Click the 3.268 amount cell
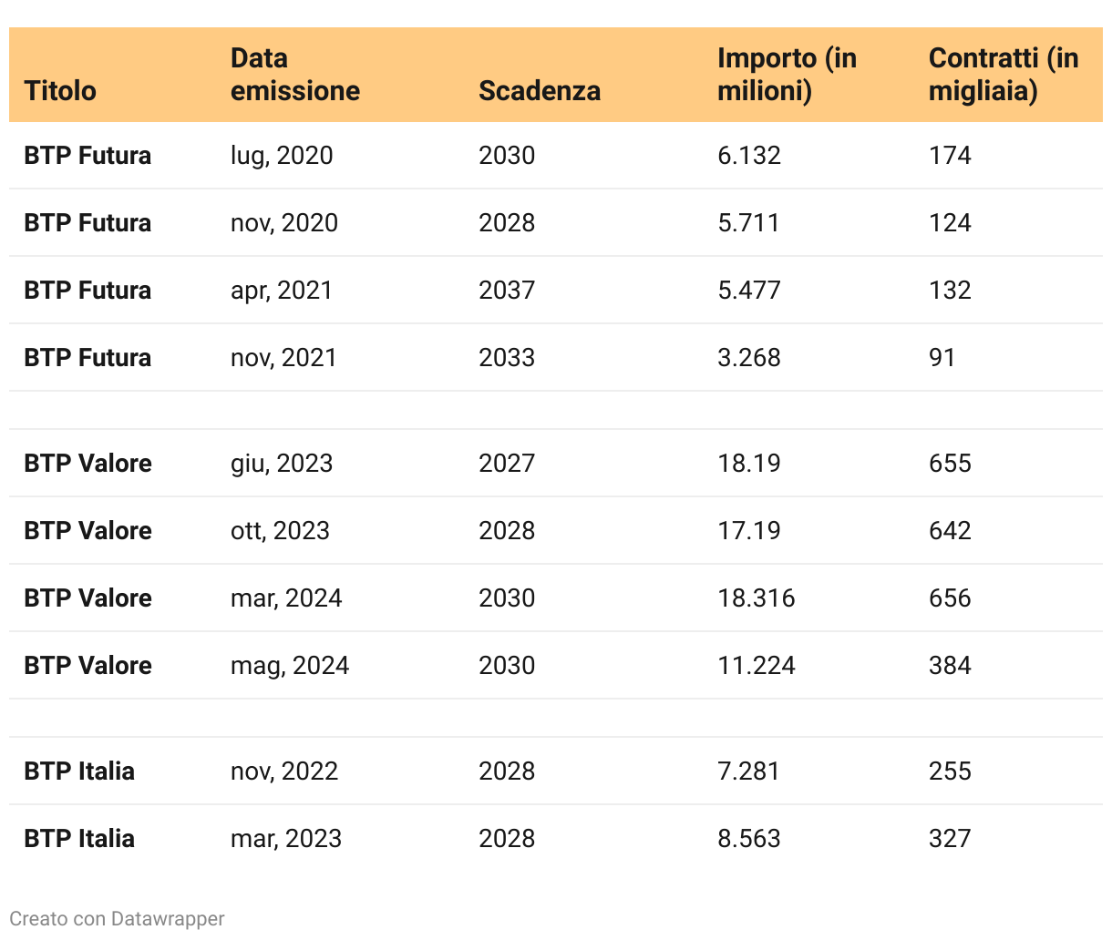The image size is (1112, 940). point(748,358)
